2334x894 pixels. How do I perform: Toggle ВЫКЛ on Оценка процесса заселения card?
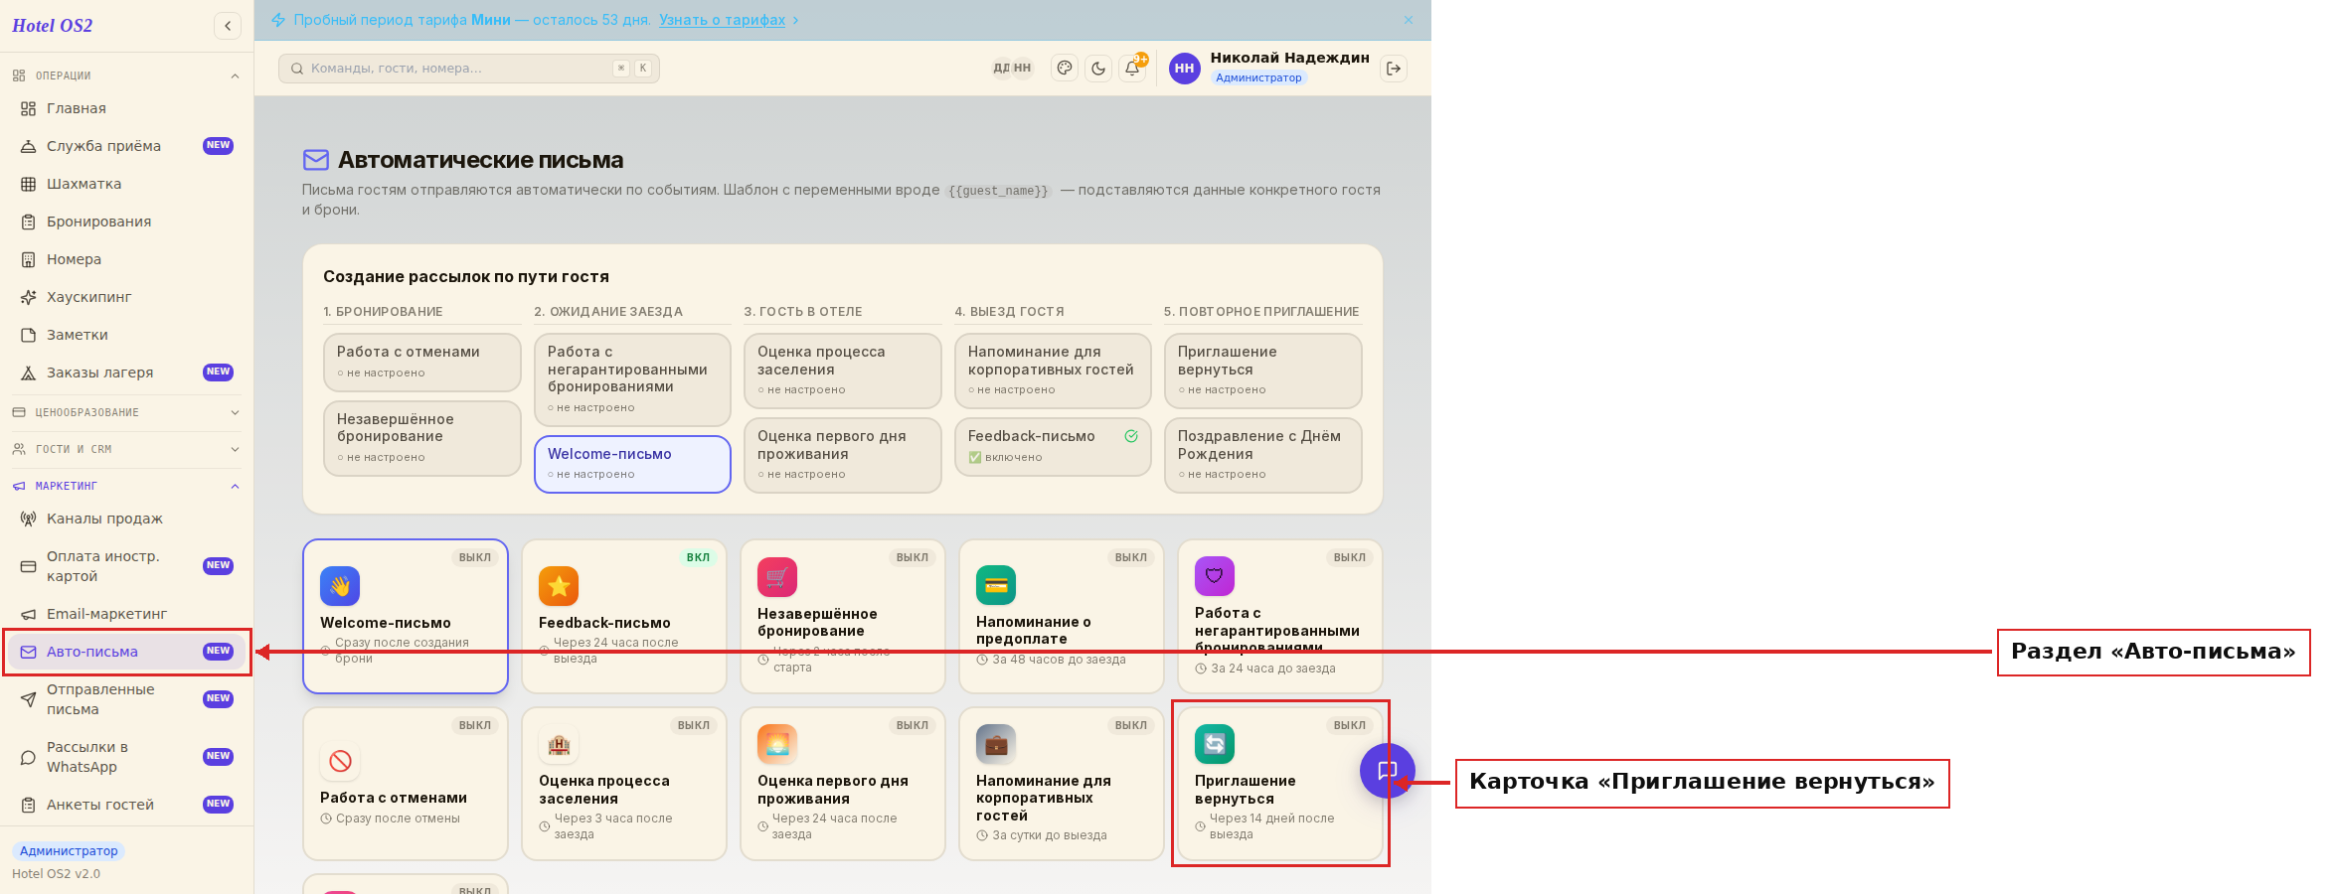(x=694, y=725)
